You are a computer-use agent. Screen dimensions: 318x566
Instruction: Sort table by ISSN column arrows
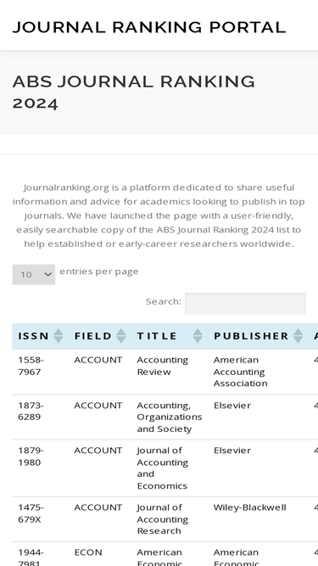(59, 336)
